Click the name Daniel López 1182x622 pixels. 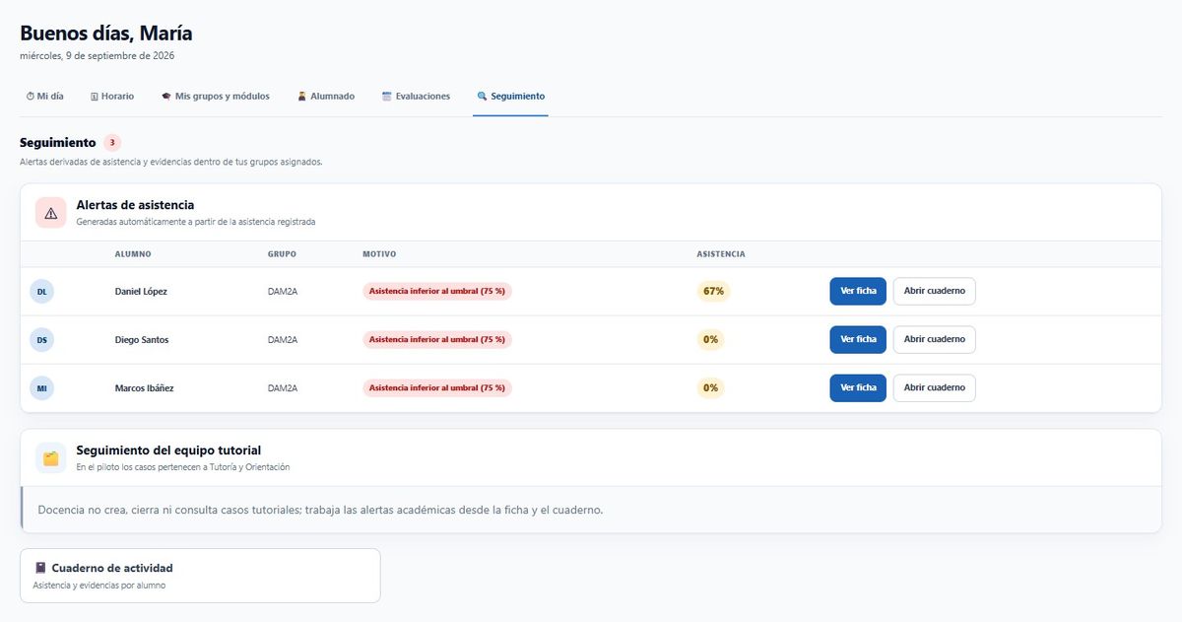click(141, 292)
